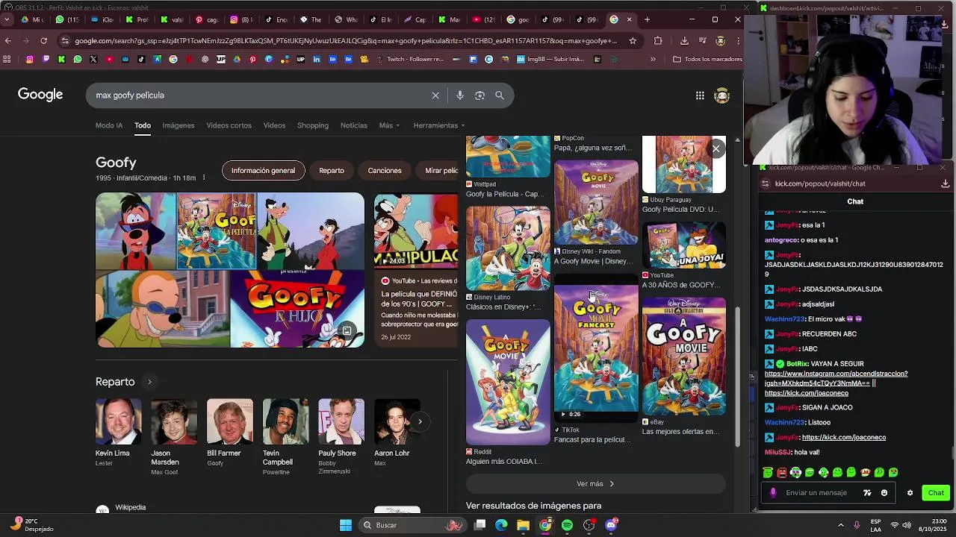
Task: Show hidden system tray icons
Action: tap(841, 525)
